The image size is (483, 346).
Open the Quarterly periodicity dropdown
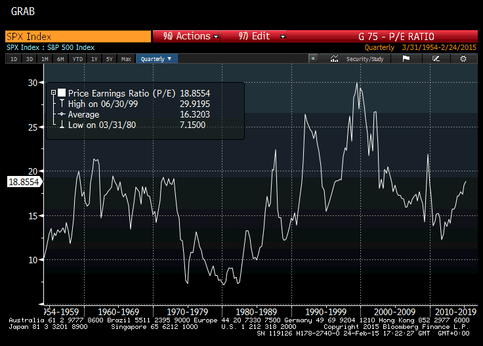(x=156, y=58)
